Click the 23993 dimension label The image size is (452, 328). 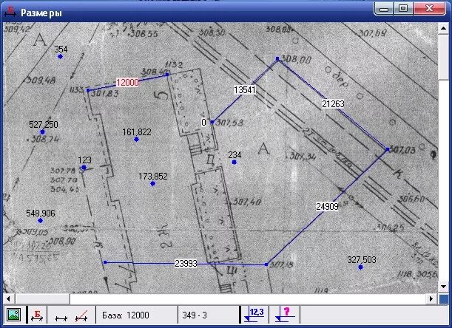pyautogui.click(x=186, y=263)
